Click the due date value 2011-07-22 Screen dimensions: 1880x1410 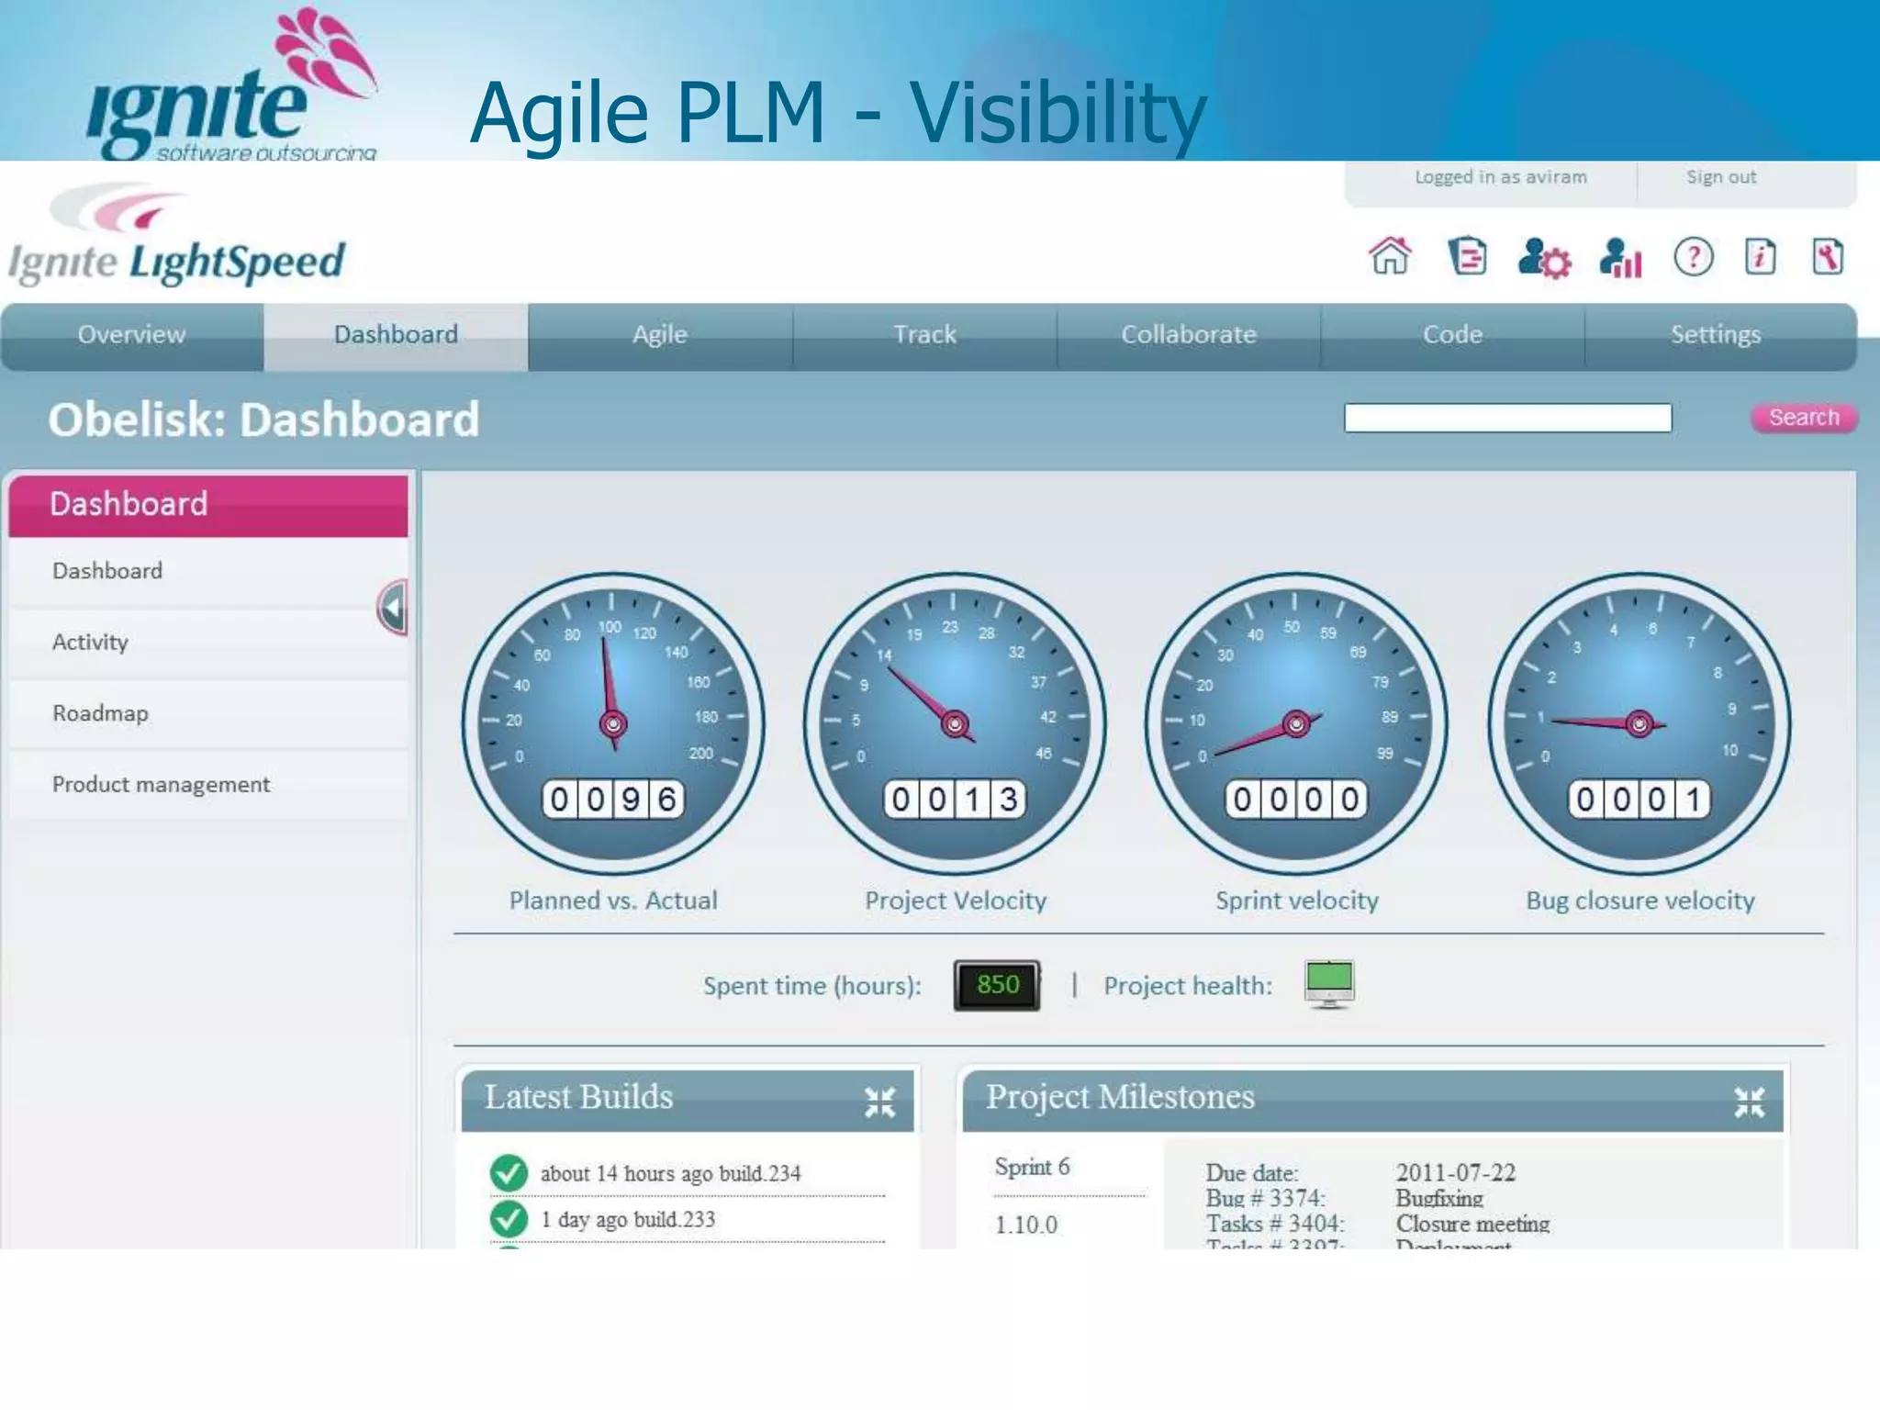[x=1456, y=1172]
